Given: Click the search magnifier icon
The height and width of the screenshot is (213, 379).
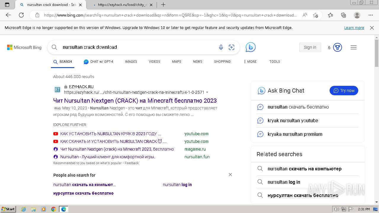Looking at the screenshot, I should tap(54, 47).
